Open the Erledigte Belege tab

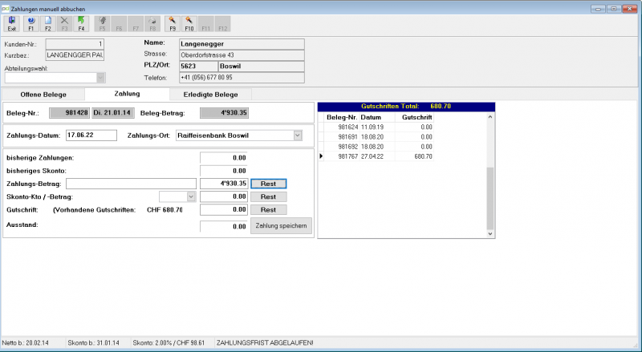[x=210, y=95]
